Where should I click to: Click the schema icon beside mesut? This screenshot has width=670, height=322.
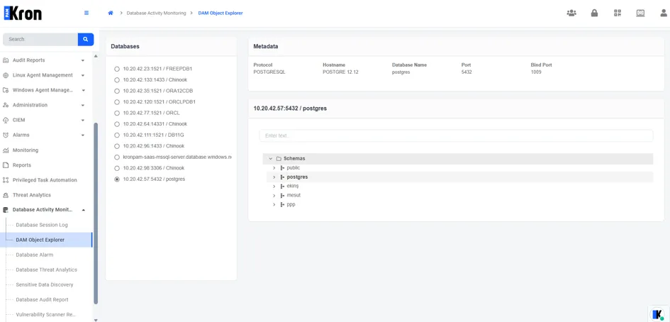coord(282,196)
